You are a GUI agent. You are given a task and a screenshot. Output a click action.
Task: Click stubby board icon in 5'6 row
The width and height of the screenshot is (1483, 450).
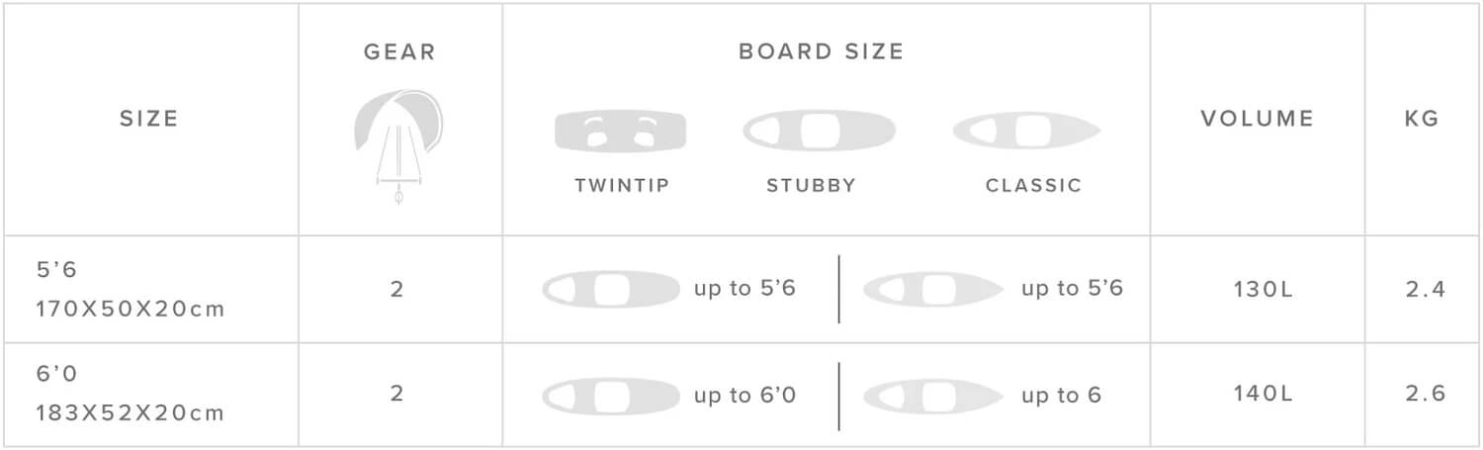(611, 289)
